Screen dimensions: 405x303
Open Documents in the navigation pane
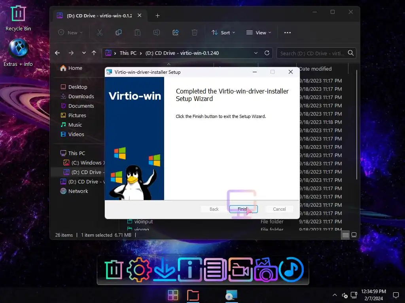(77, 106)
